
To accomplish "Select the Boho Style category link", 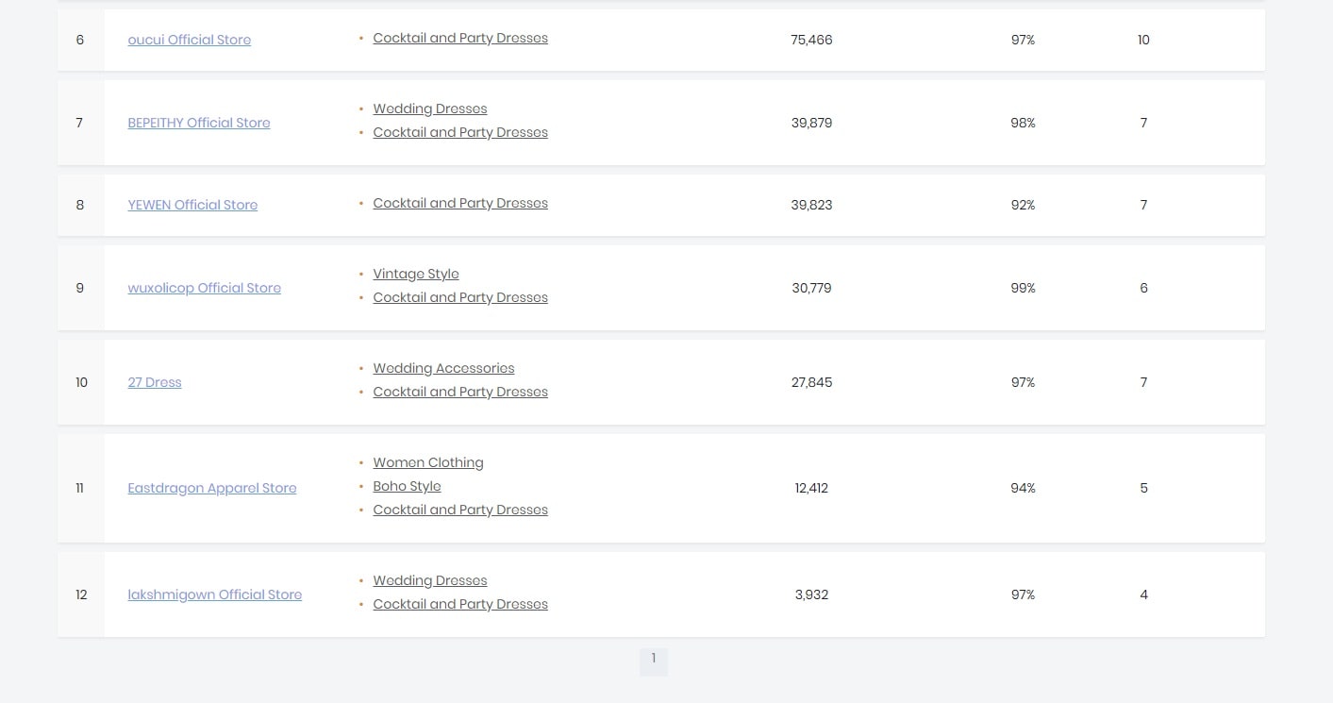I will [x=407, y=486].
